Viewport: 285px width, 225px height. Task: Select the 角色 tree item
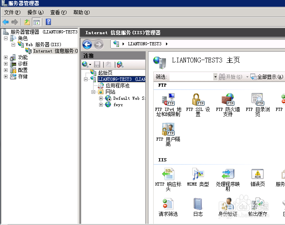(23, 38)
